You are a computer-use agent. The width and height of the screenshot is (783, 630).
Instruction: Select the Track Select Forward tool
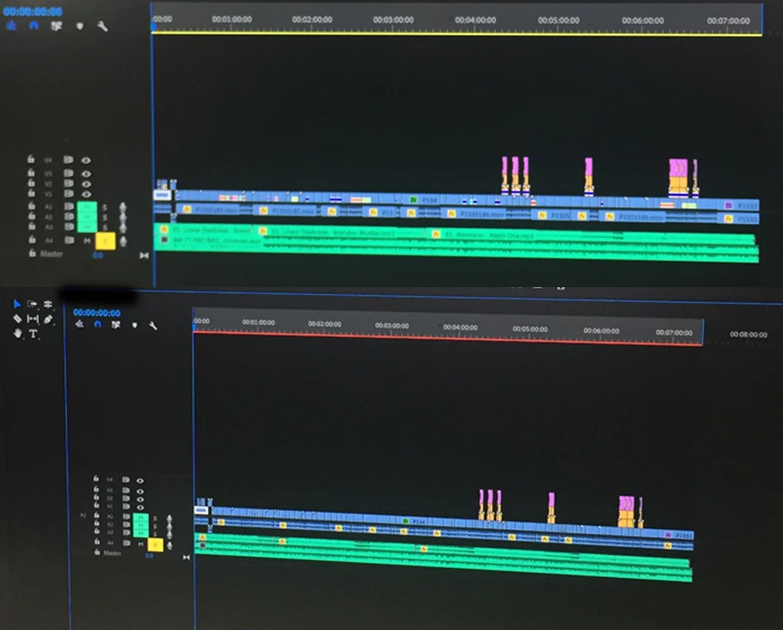pos(32,304)
